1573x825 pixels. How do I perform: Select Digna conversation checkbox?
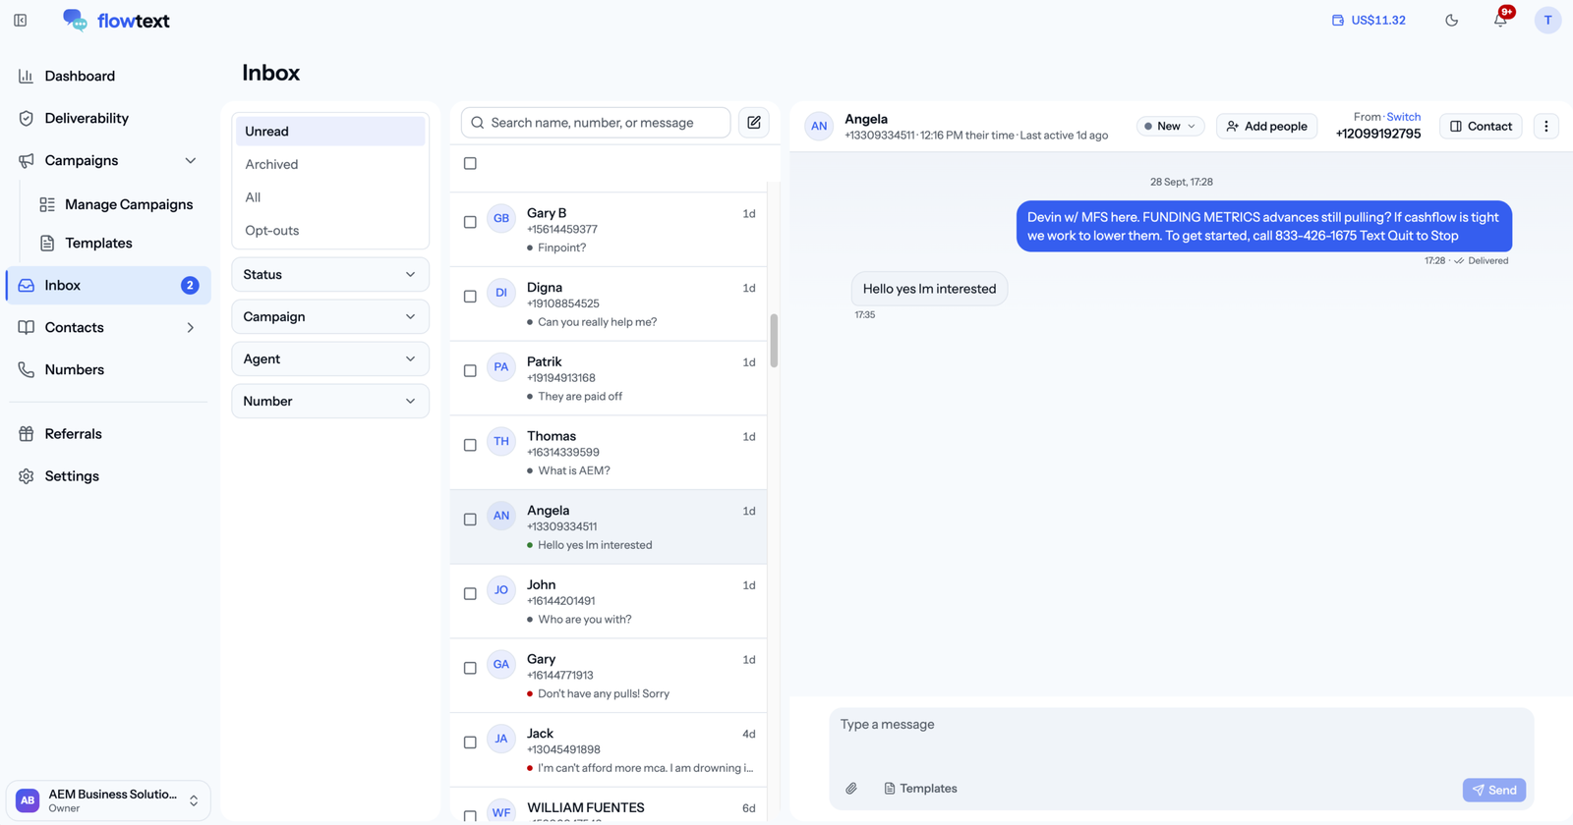point(470,297)
